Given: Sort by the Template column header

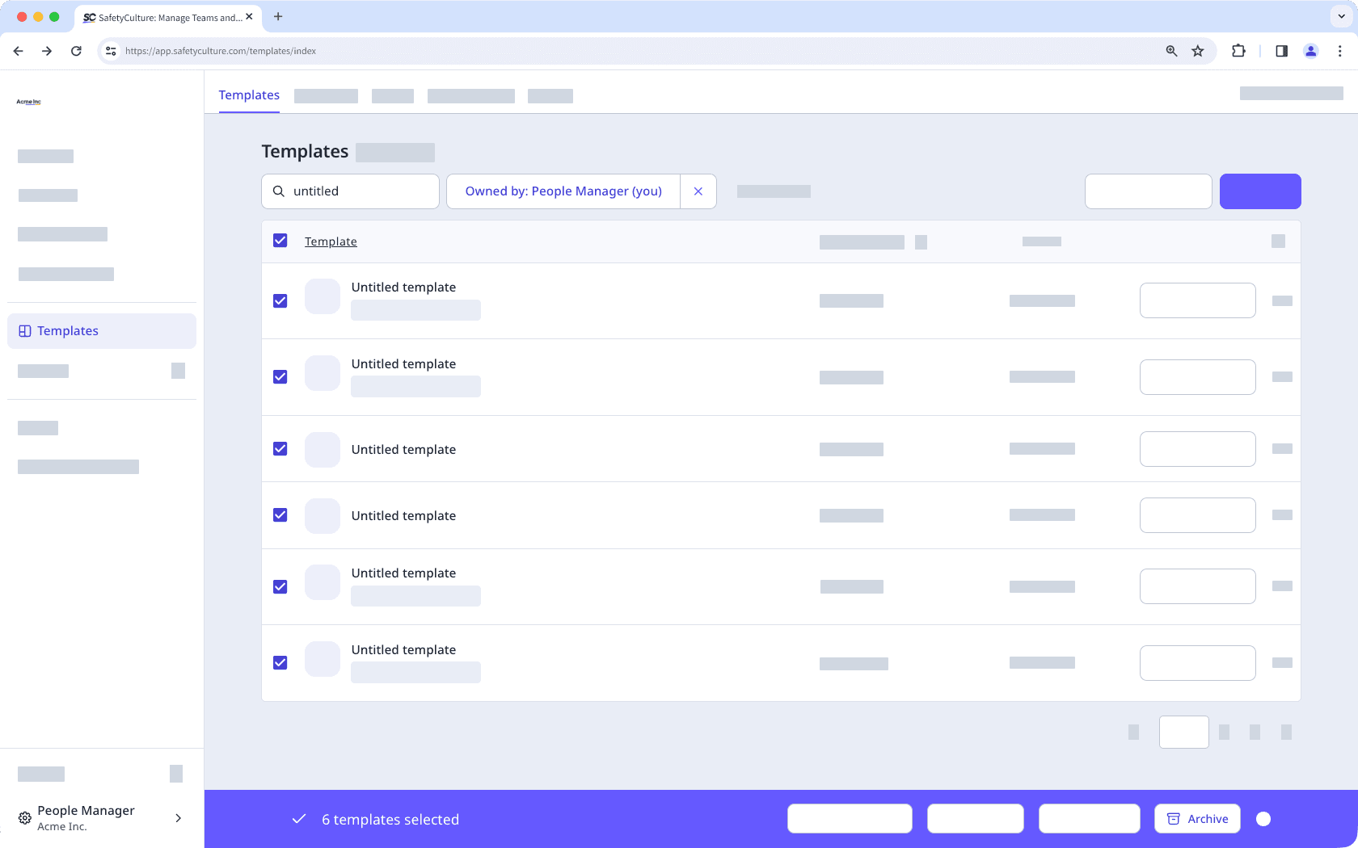Looking at the screenshot, I should click(331, 241).
